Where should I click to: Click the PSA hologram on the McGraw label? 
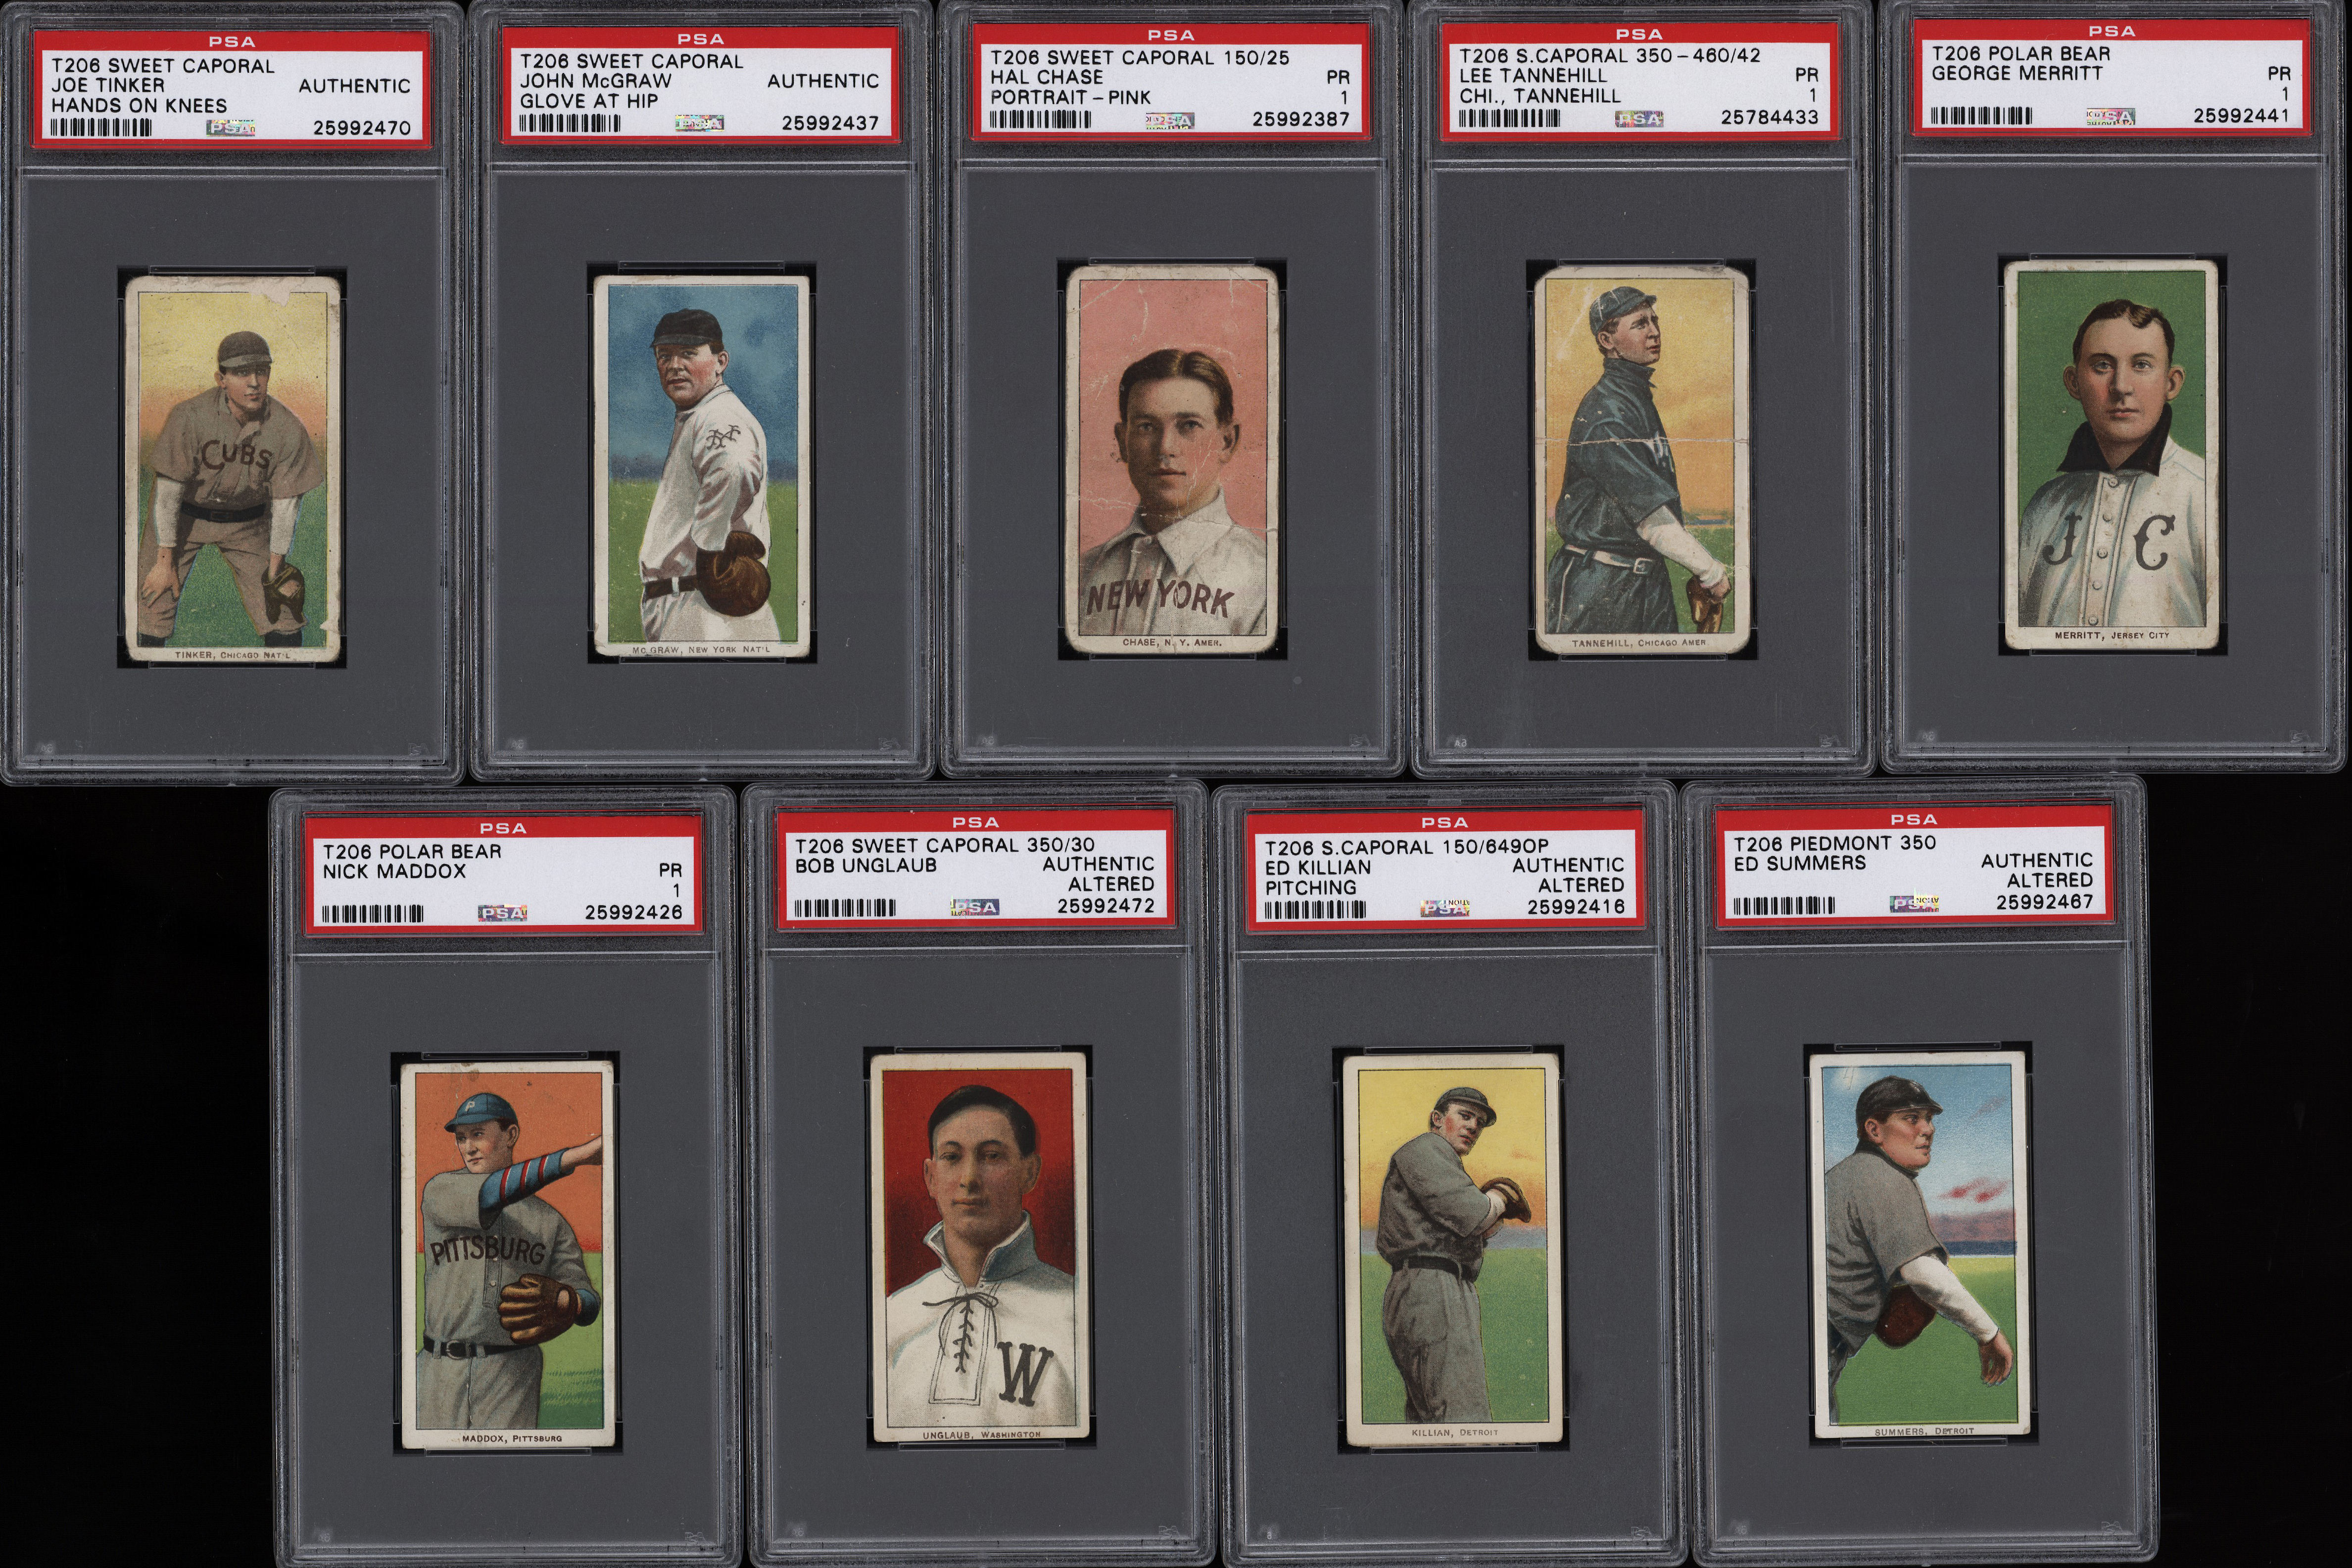[699, 123]
